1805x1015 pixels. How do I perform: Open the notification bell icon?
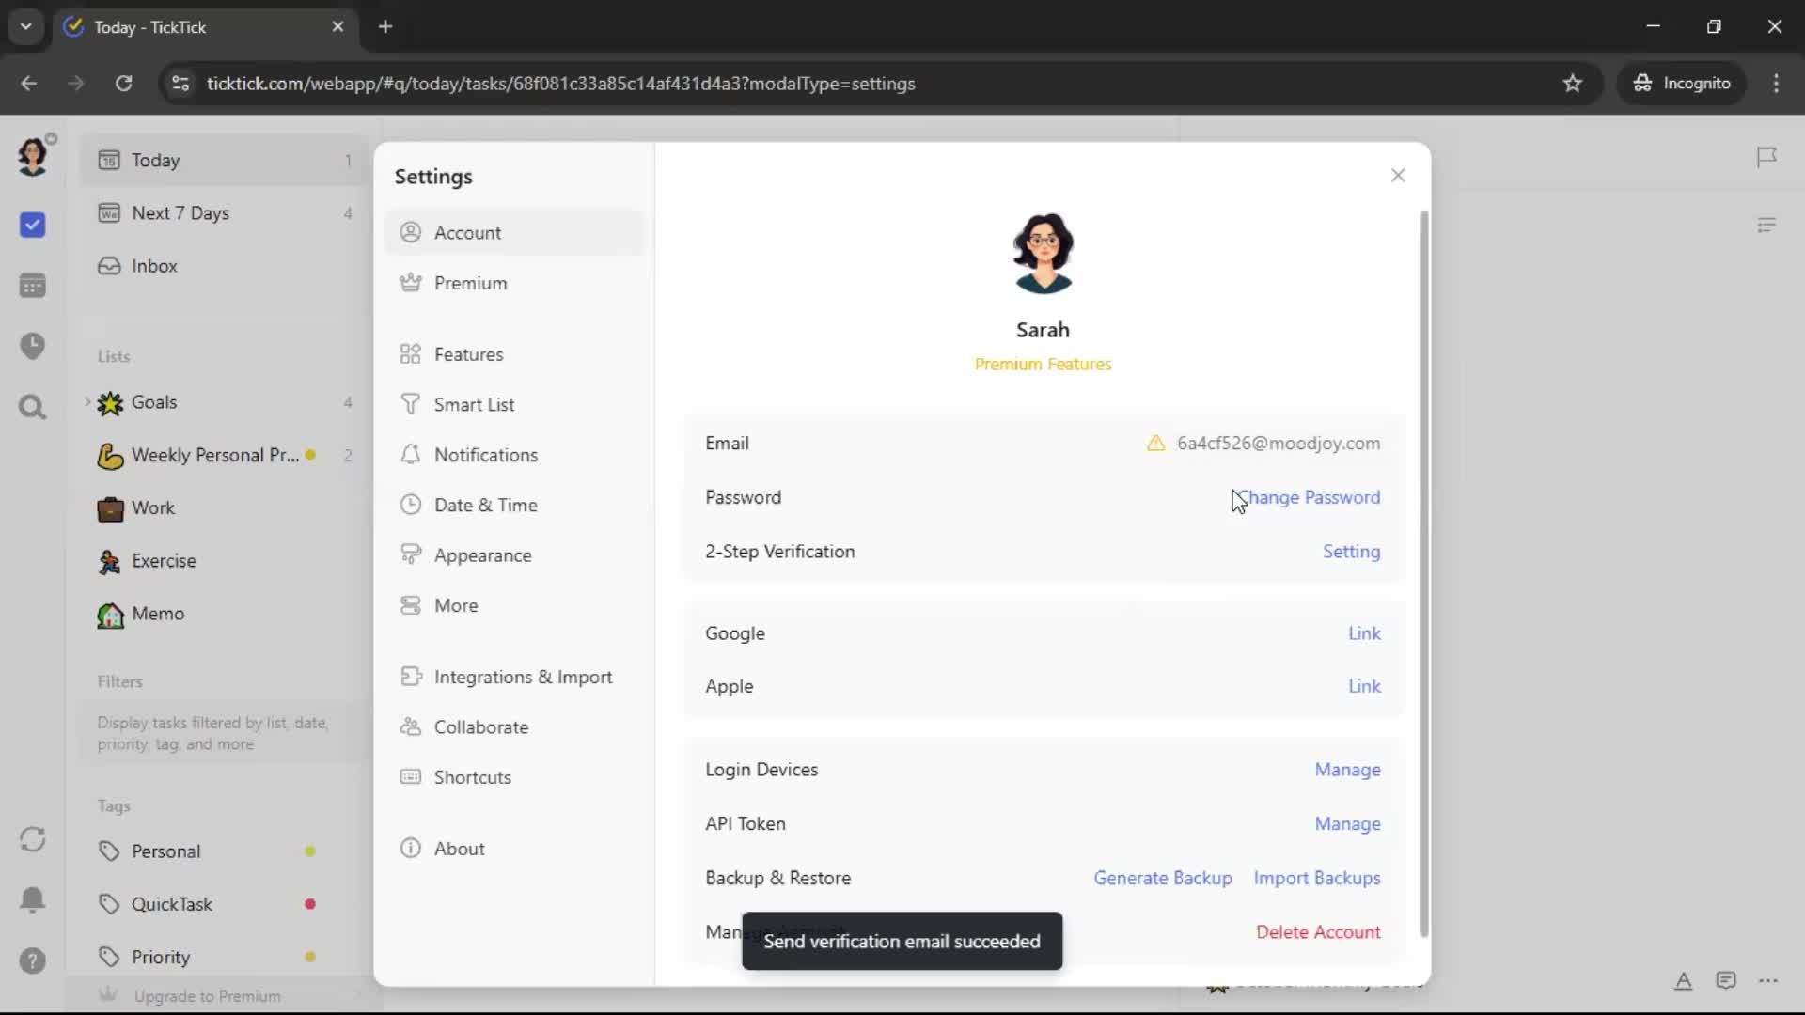pyautogui.click(x=32, y=899)
